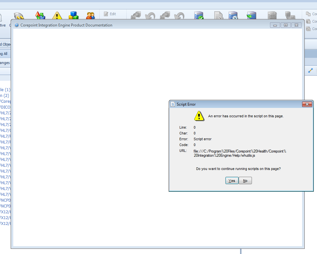
Task: Click blue database with clock icon
Action: click(x=233, y=16)
